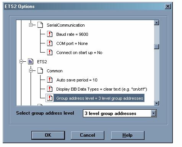Collapse the Common tree node
This screenshot has width=182, height=147.
[31, 71]
